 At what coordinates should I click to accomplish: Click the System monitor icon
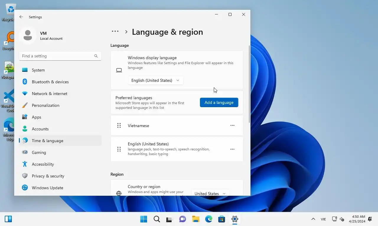25,70
